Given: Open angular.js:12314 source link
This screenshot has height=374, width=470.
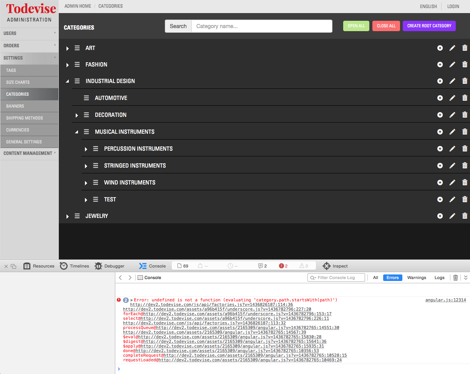Looking at the screenshot, I should click(446, 300).
